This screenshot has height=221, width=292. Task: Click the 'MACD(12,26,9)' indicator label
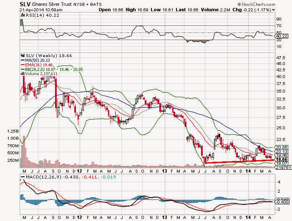coord(43,177)
